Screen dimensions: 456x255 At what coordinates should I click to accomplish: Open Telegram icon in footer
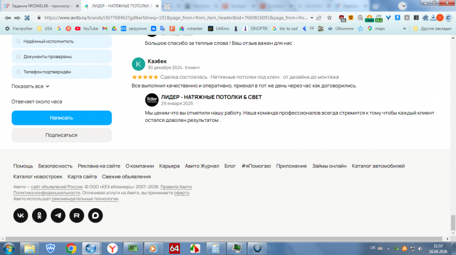click(x=58, y=215)
